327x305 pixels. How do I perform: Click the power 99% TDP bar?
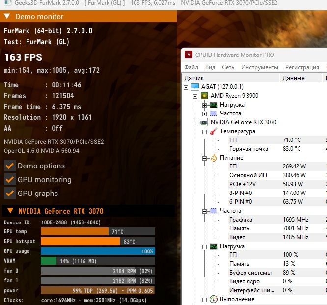pyautogui.click(x=98, y=290)
